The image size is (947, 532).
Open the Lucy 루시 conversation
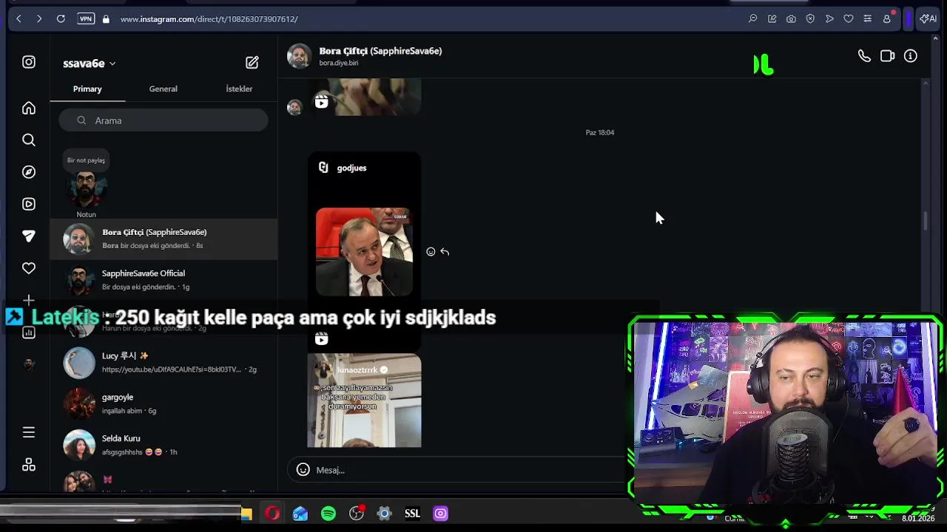[x=164, y=363]
